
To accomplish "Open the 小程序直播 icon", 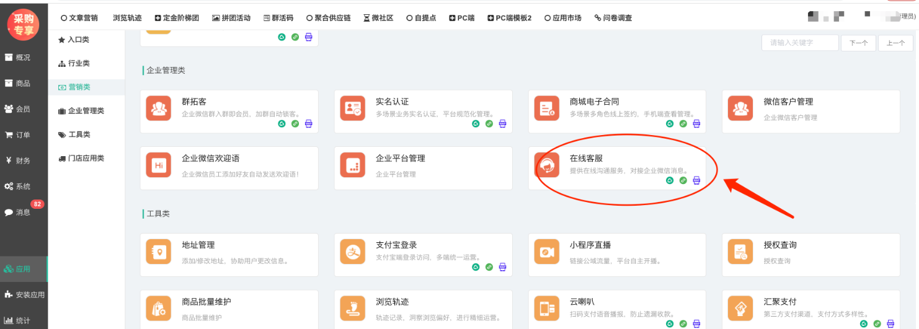I will [x=546, y=252].
